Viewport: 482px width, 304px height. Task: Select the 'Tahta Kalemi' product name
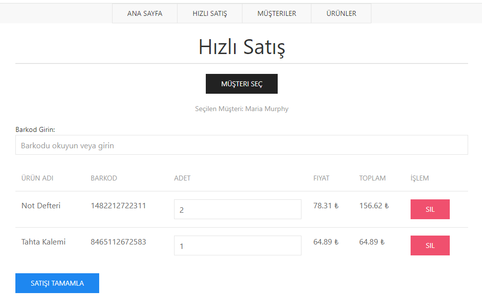point(43,242)
